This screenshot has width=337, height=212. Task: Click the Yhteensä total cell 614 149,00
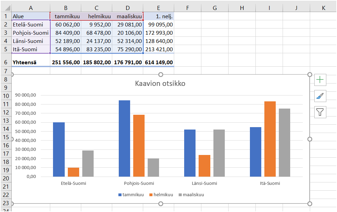tap(159, 63)
